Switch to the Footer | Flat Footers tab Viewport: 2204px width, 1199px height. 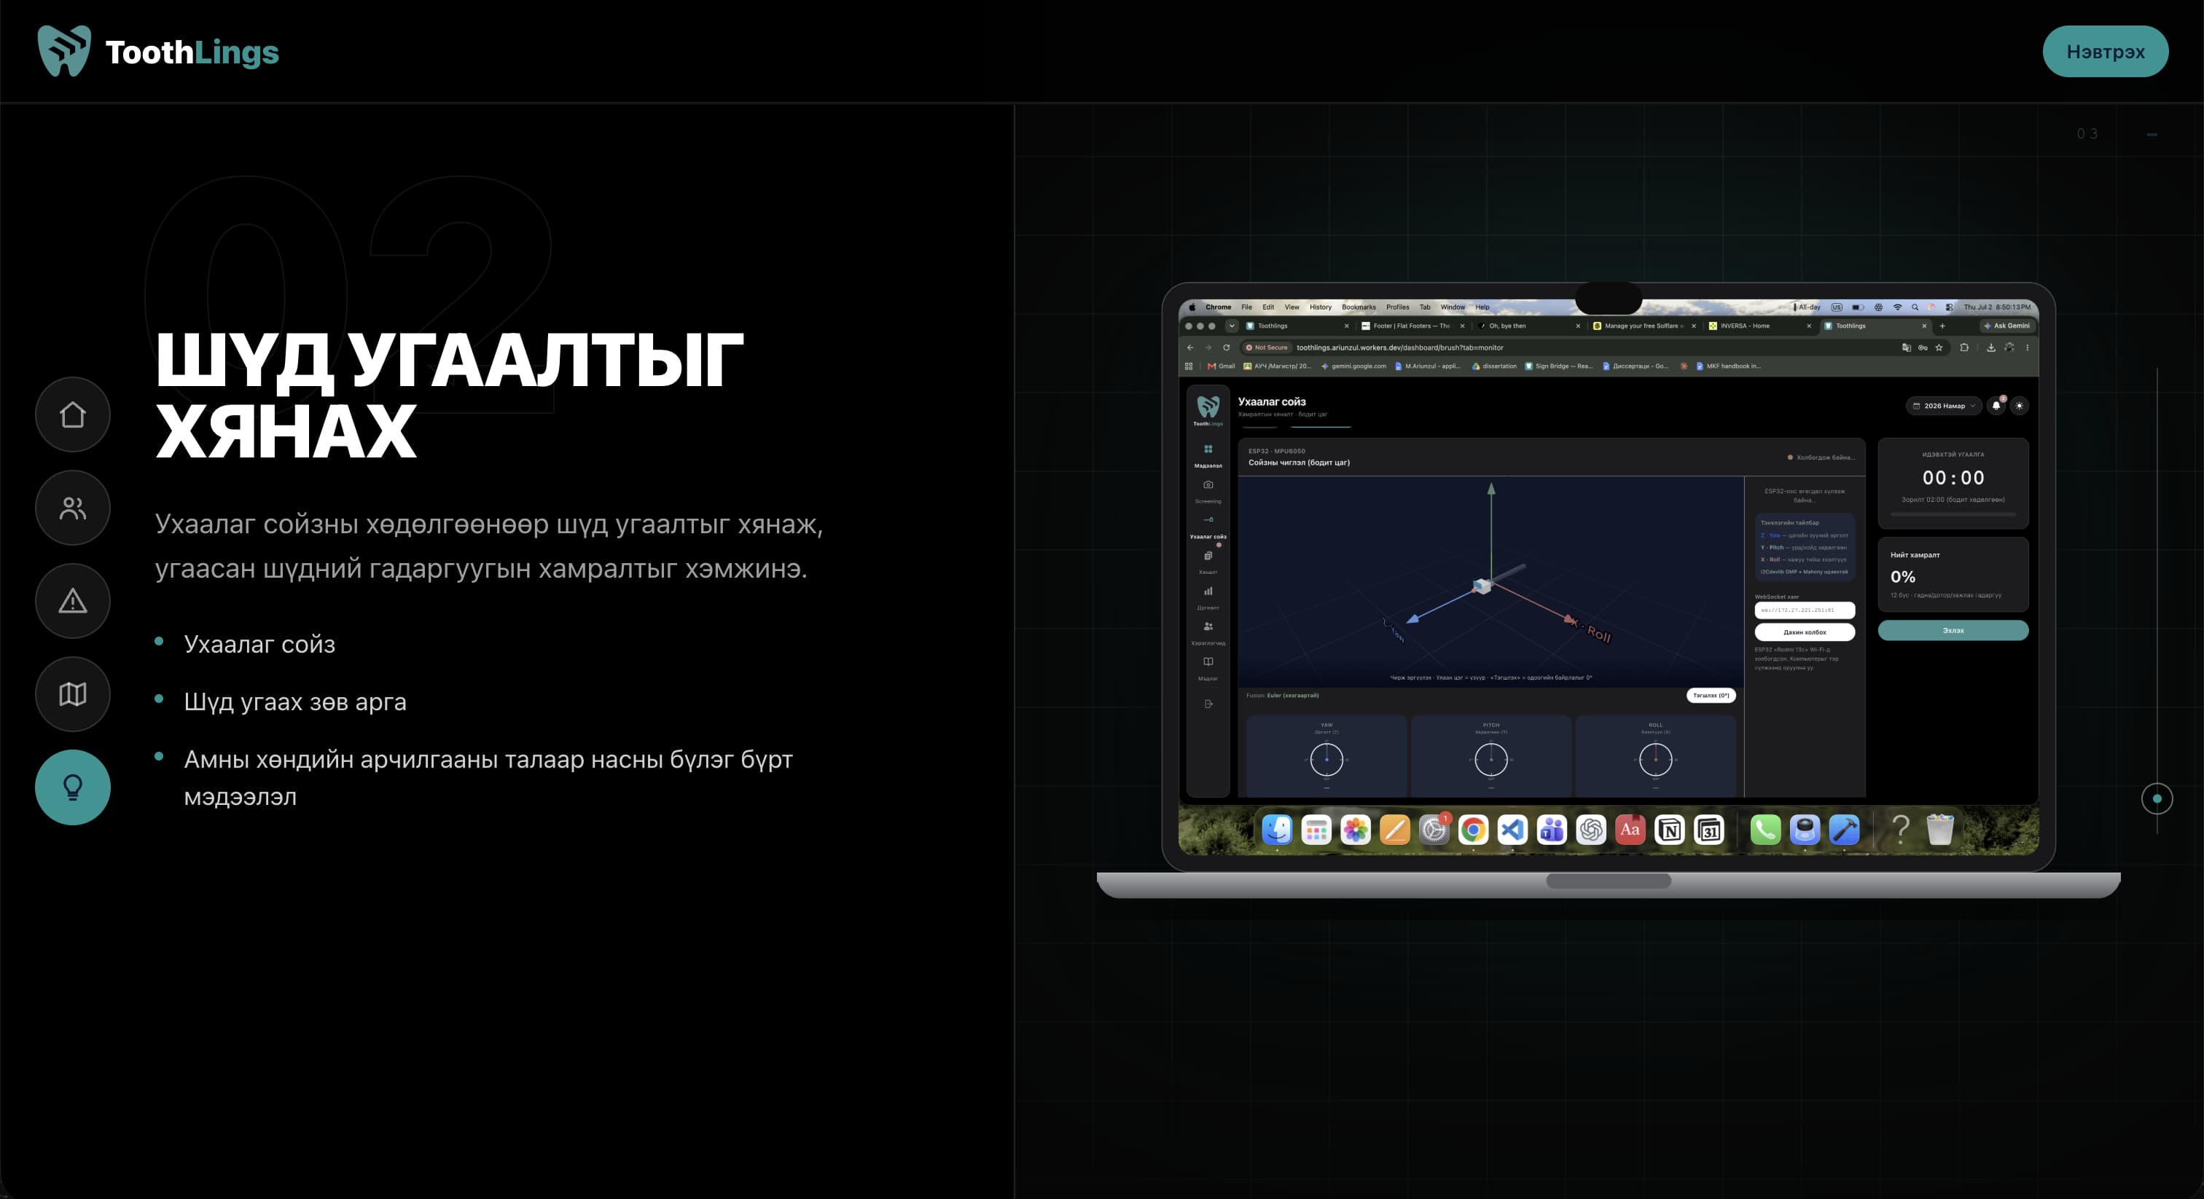[1413, 326]
